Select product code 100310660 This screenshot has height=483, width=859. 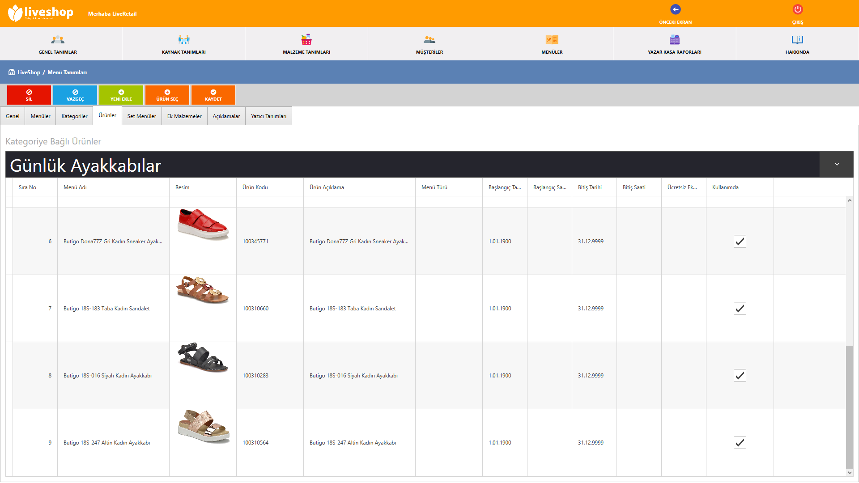point(255,309)
